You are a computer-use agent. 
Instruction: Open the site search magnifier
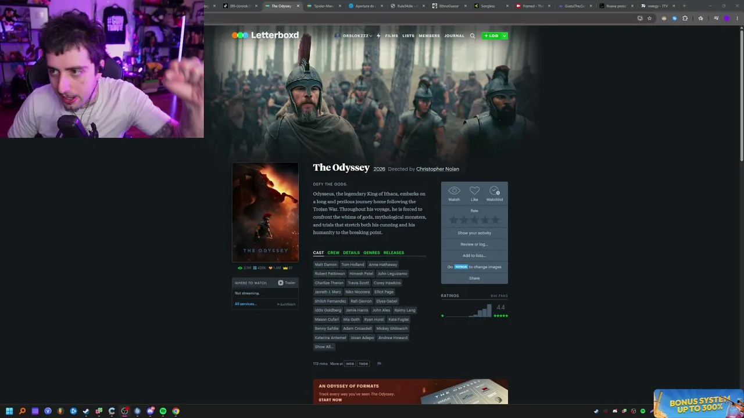tap(473, 36)
